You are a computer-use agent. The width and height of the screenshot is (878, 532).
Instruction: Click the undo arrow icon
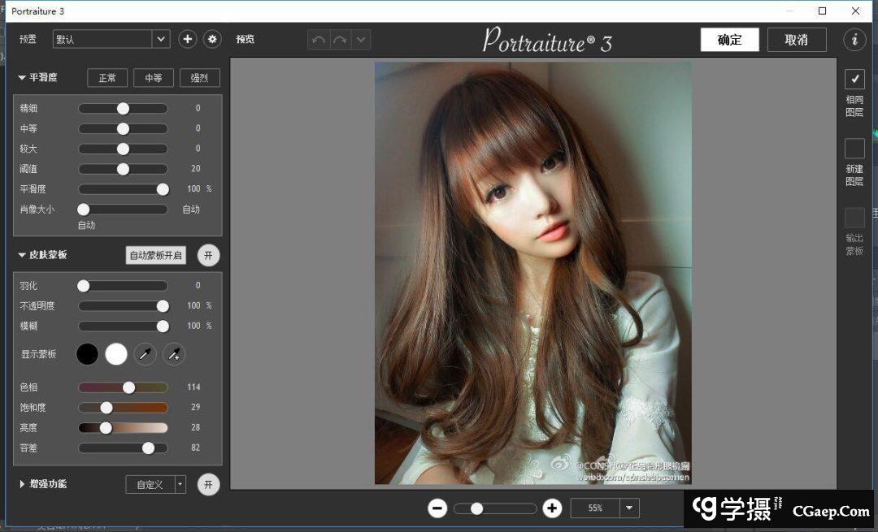319,40
